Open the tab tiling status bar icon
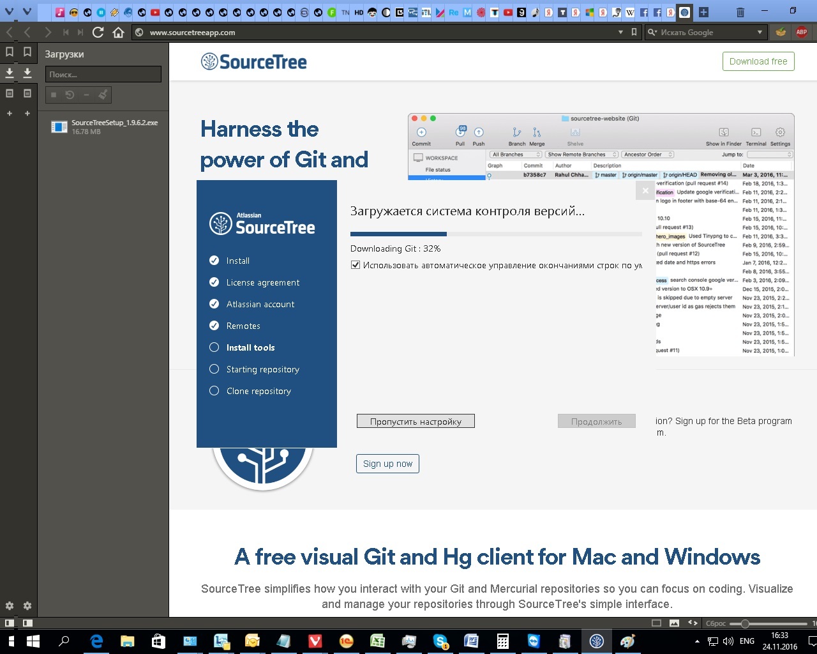The image size is (817, 654). [656, 623]
